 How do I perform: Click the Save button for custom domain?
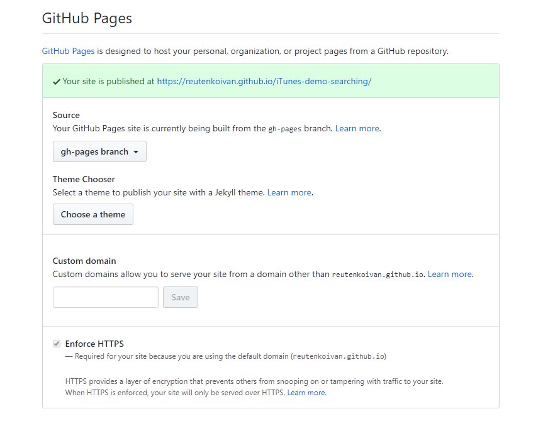coord(181,297)
